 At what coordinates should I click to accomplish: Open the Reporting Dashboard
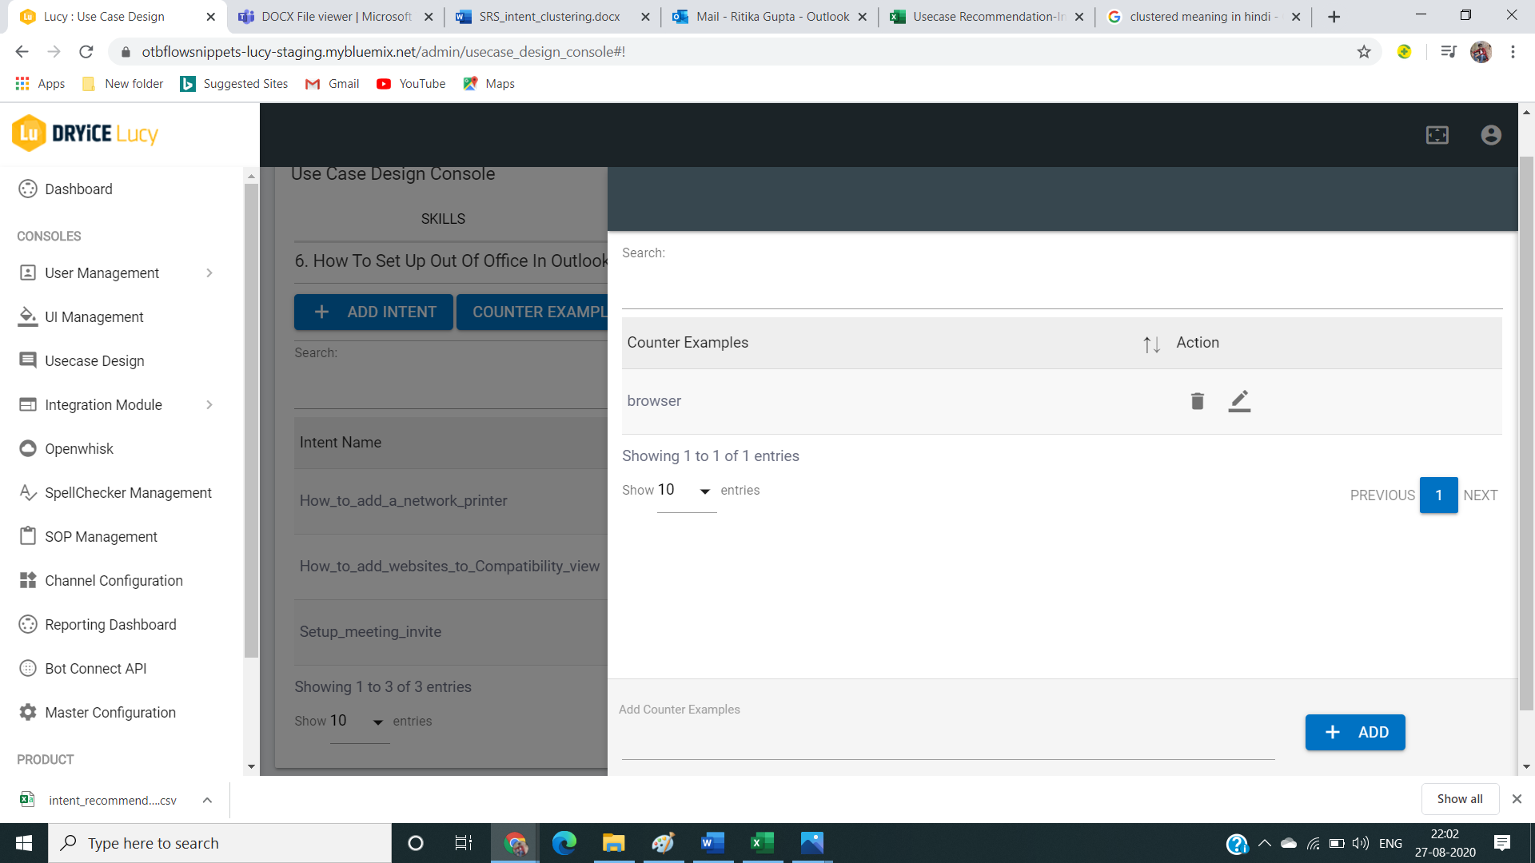coord(110,624)
